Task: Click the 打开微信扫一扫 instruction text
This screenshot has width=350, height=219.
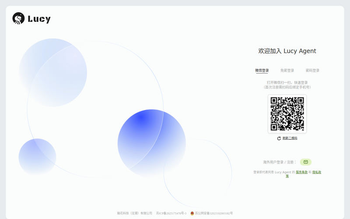Action: pyautogui.click(x=287, y=85)
